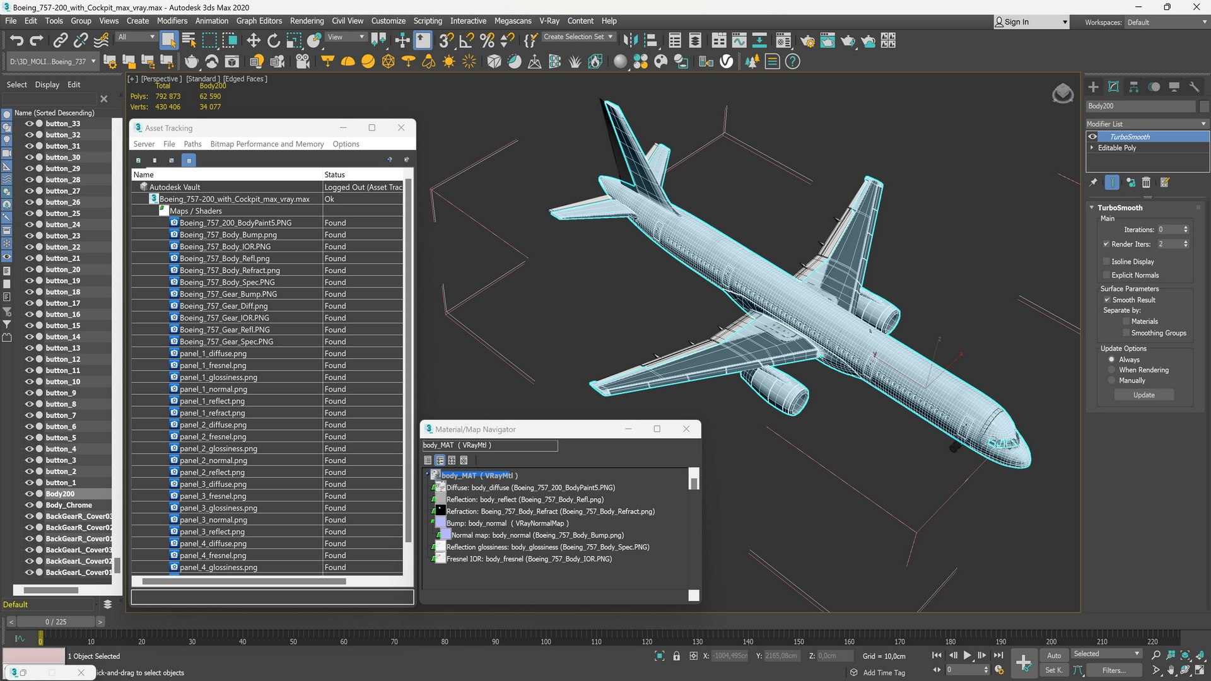Viewport: 1211px width, 681px height.
Task: Activate the Select Object tool
Action: click(168, 41)
